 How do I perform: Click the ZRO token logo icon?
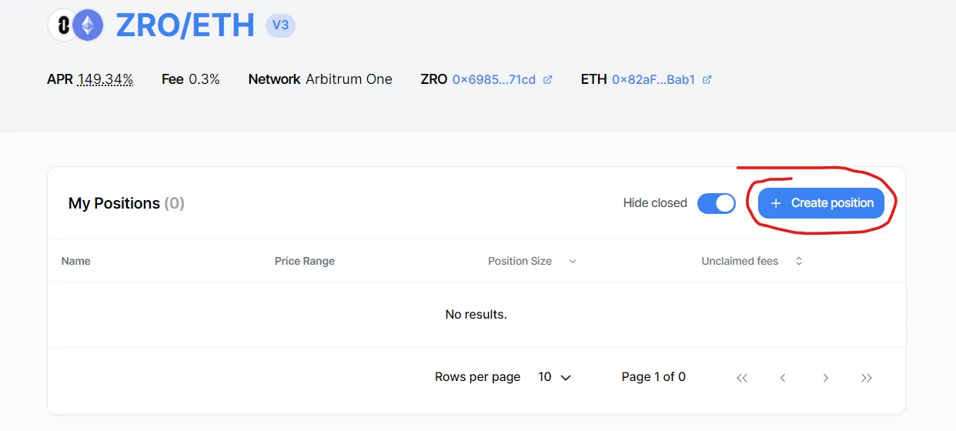[x=62, y=25]
